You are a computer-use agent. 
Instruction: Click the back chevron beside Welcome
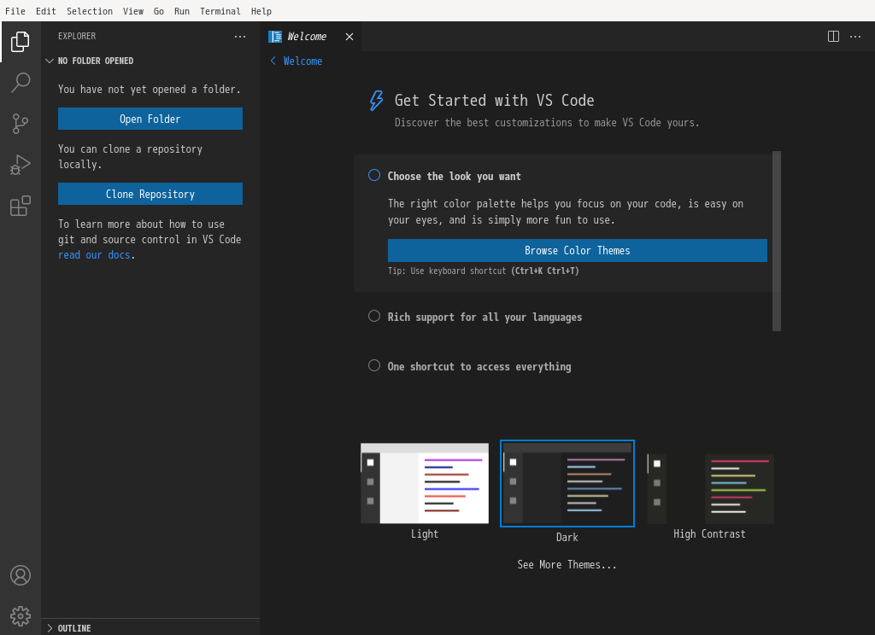tap(273, 61)
